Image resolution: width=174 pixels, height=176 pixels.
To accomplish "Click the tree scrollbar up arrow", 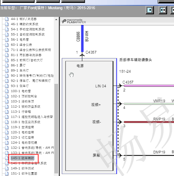I will point(56,19).
